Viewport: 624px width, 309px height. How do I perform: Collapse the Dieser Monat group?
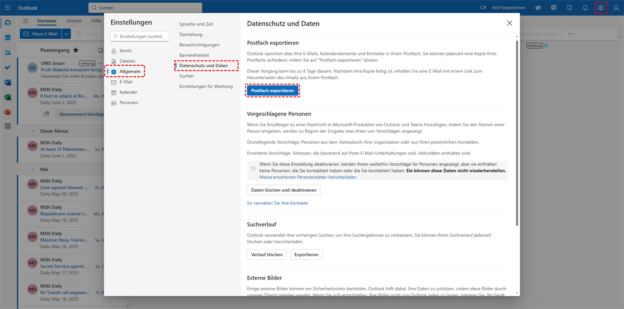(x=32, y=131)
